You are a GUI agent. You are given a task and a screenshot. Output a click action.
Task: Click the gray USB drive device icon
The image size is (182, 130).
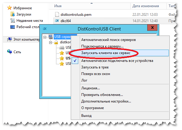pos(62,48)
